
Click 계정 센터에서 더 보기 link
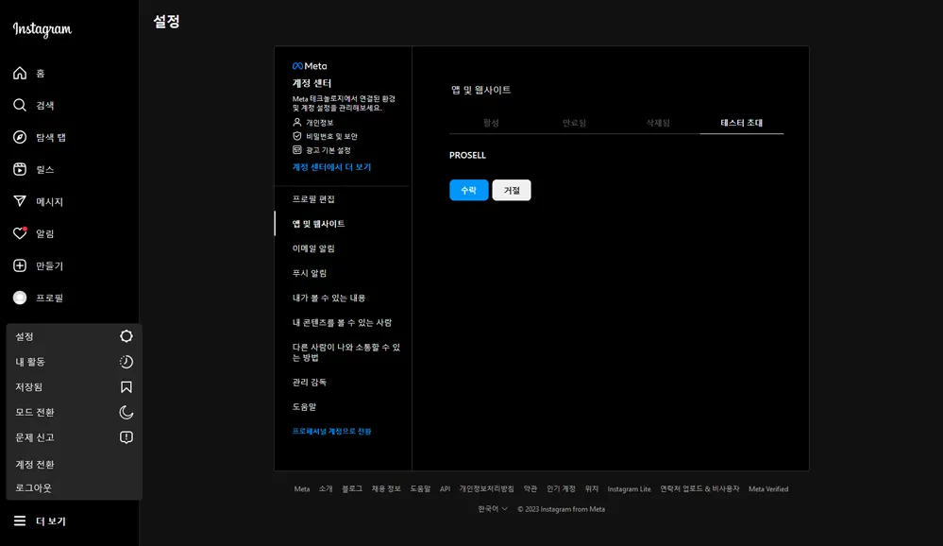[331, 167]
